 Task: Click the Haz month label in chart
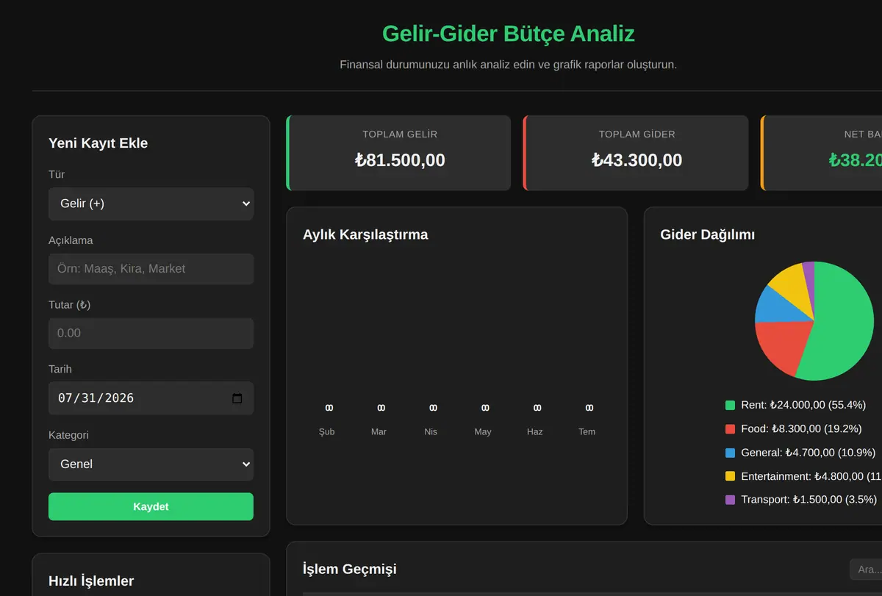click(535, 432)
